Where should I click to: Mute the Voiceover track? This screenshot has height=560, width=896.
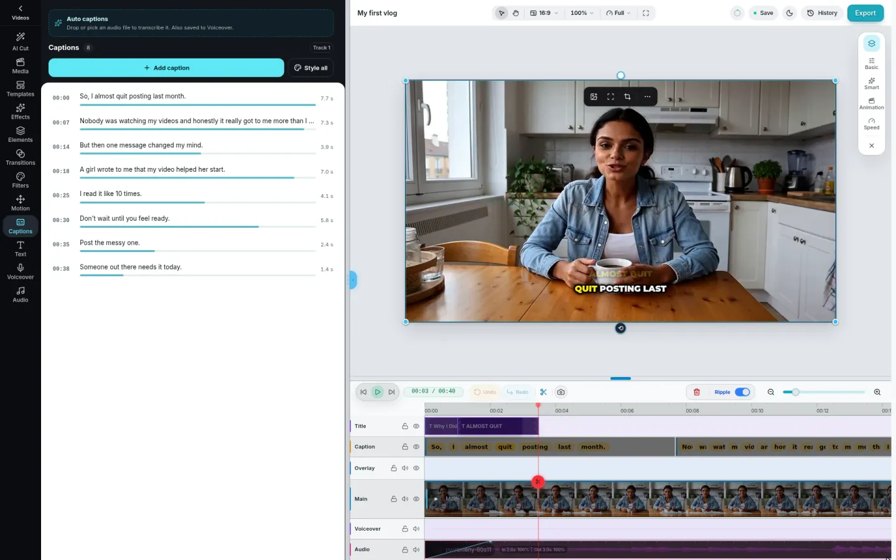pos(416,529)
